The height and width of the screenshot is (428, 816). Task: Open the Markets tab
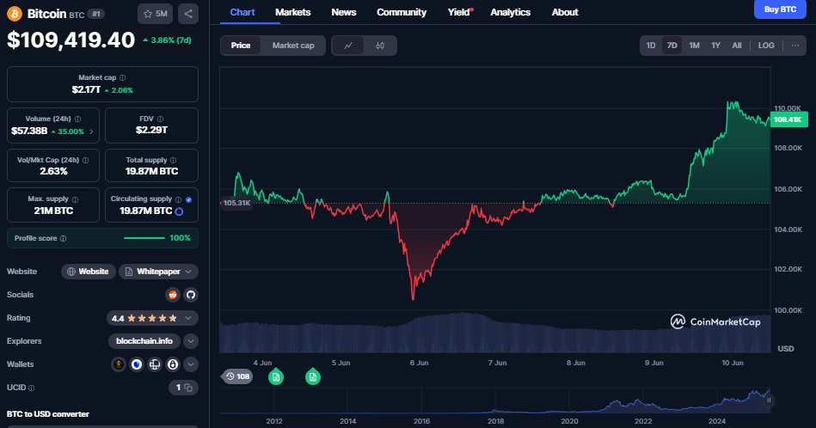click(293, 12)
